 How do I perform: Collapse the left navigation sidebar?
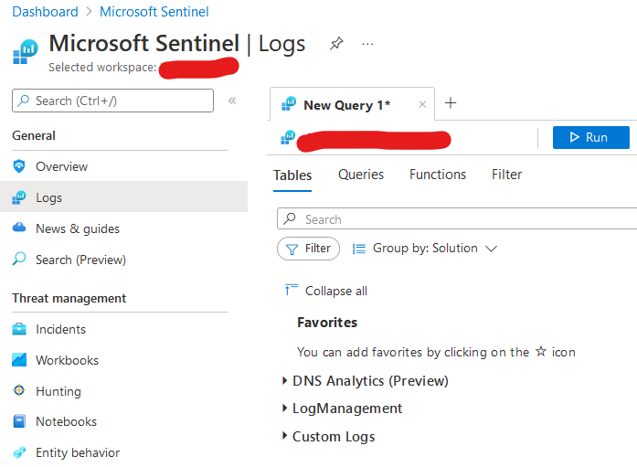click(232, 101)
